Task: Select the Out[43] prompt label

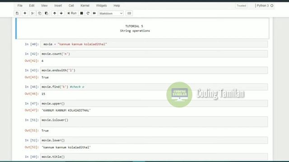Action: point(32,77)
